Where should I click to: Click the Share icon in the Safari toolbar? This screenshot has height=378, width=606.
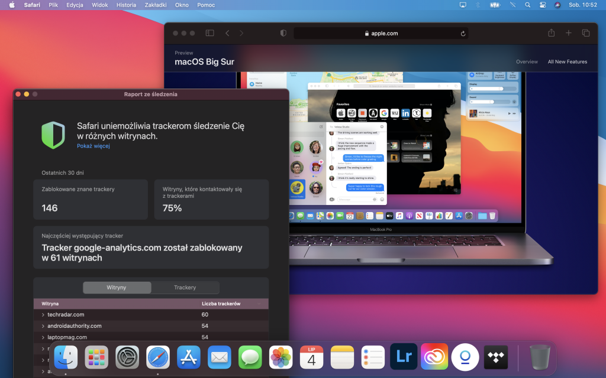[x=551, y=33]
